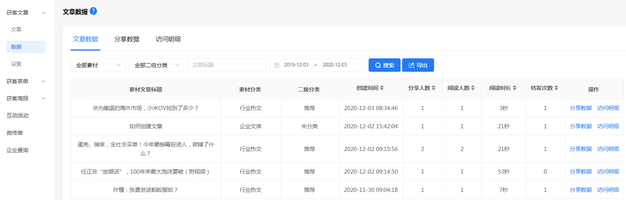Switch to the 分享数据 tab
The image size is (626, 200).
click(127, 39)
